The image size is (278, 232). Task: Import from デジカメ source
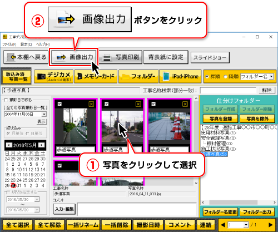click(x=54, y=76)
